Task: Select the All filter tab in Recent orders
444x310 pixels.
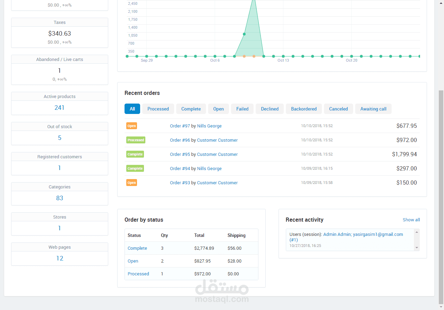Action: click(x=132, y=109)
